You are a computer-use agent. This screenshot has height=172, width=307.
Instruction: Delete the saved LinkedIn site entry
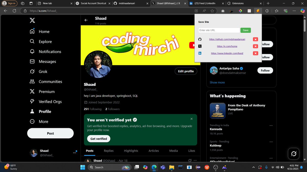pos(255,53)
